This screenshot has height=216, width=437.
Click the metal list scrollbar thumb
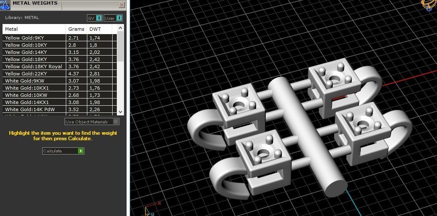click(120, 46)
